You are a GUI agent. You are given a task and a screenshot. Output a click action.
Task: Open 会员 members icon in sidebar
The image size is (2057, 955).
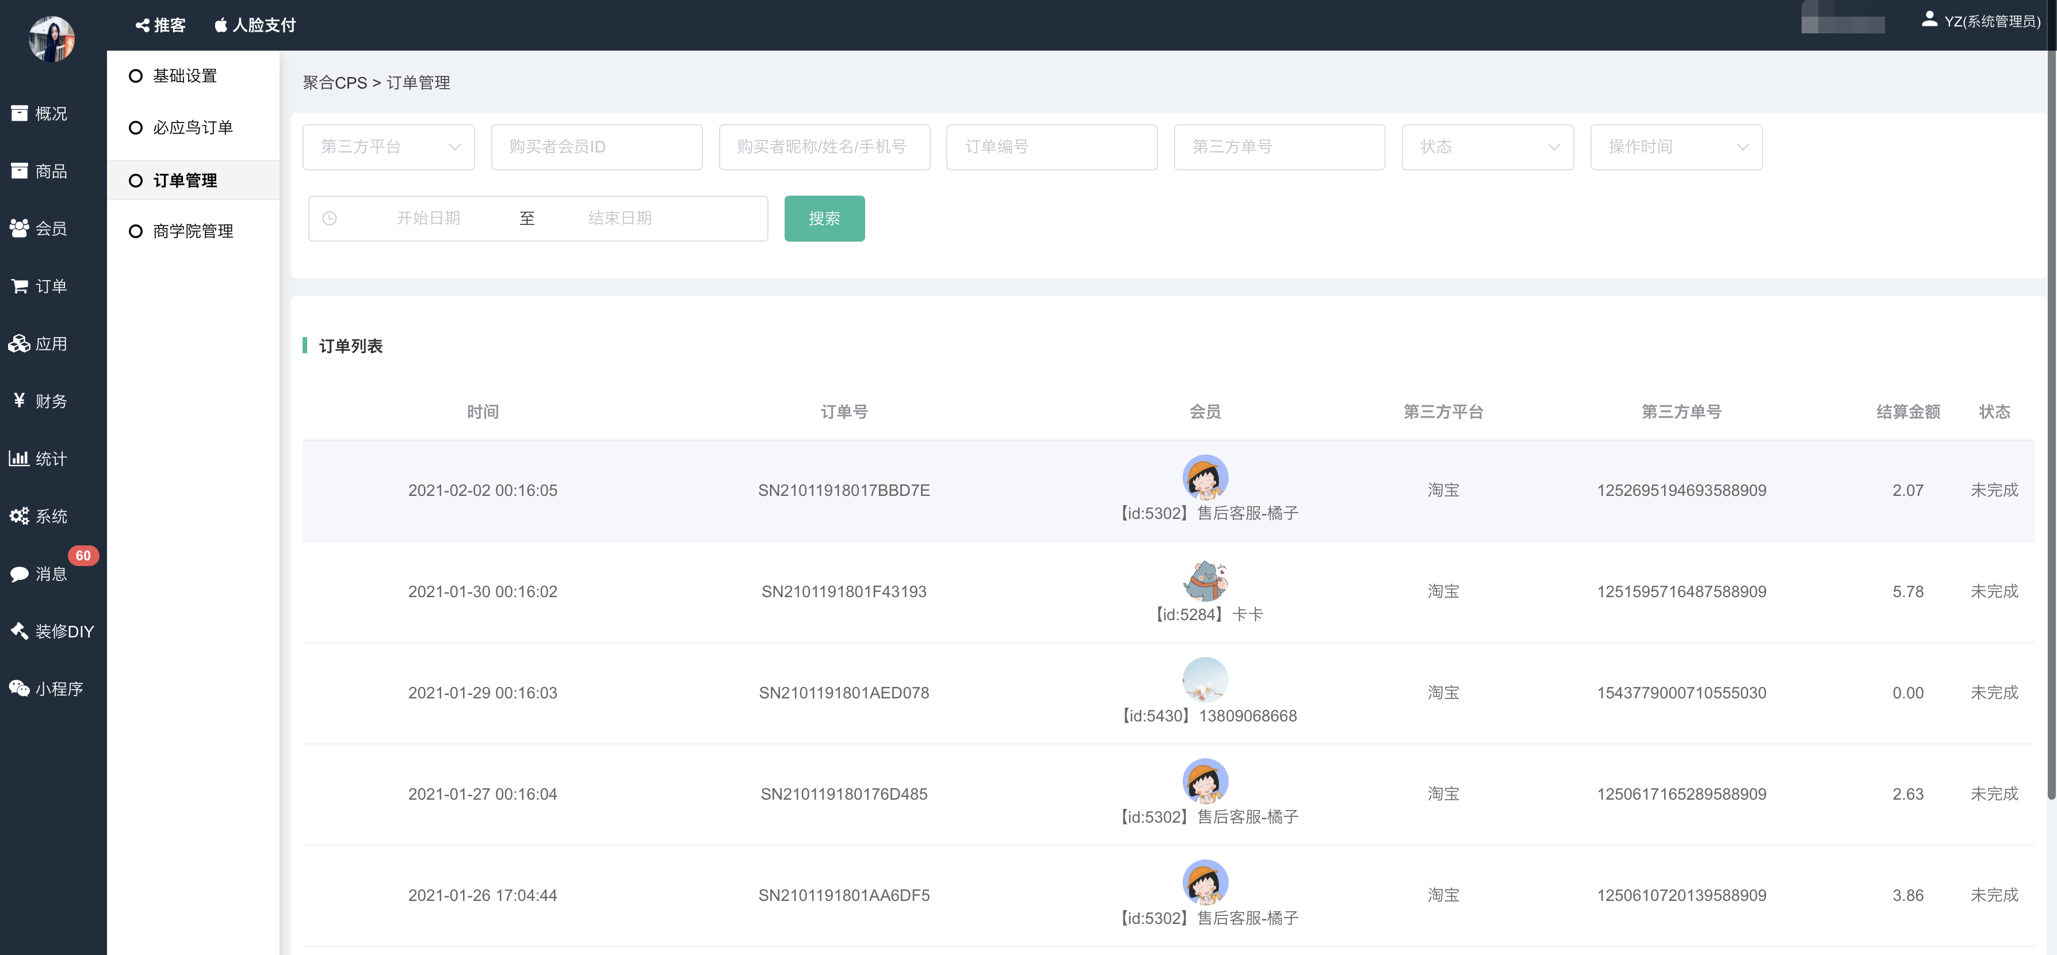pyautogui.click(x=19, y=228)
